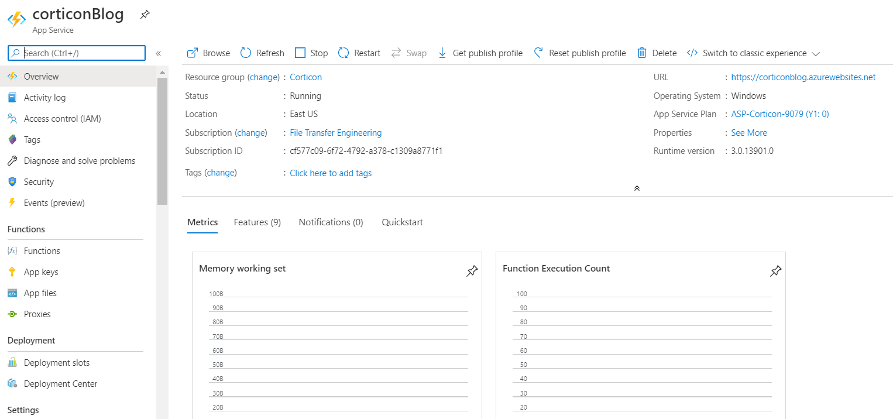Collapse the essentials section with chevron
This screenshot has width=893, height=419.
tap(637, 188)
